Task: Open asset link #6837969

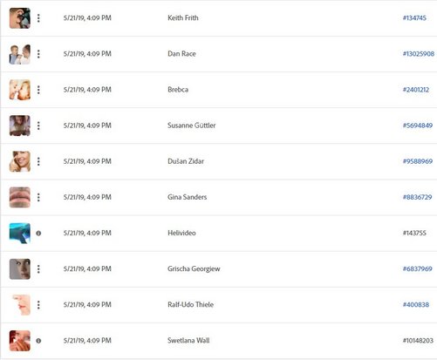Action: click(417, 268)
